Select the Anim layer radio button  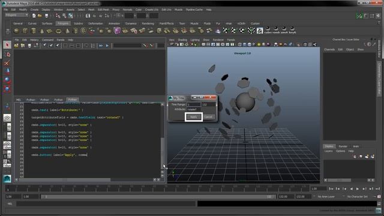[x=356, y=146]
